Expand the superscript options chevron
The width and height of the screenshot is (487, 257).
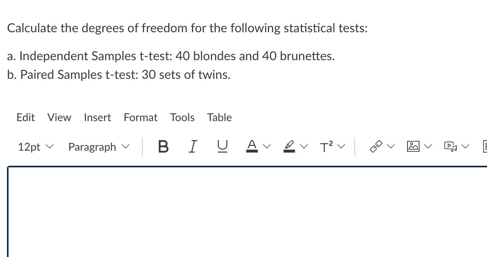pos(342,146)
